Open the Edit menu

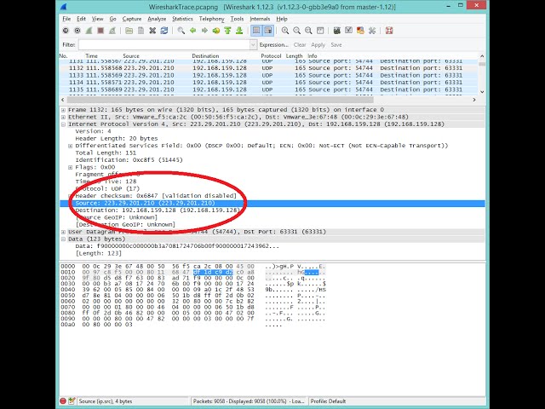[x=82, y=19]
